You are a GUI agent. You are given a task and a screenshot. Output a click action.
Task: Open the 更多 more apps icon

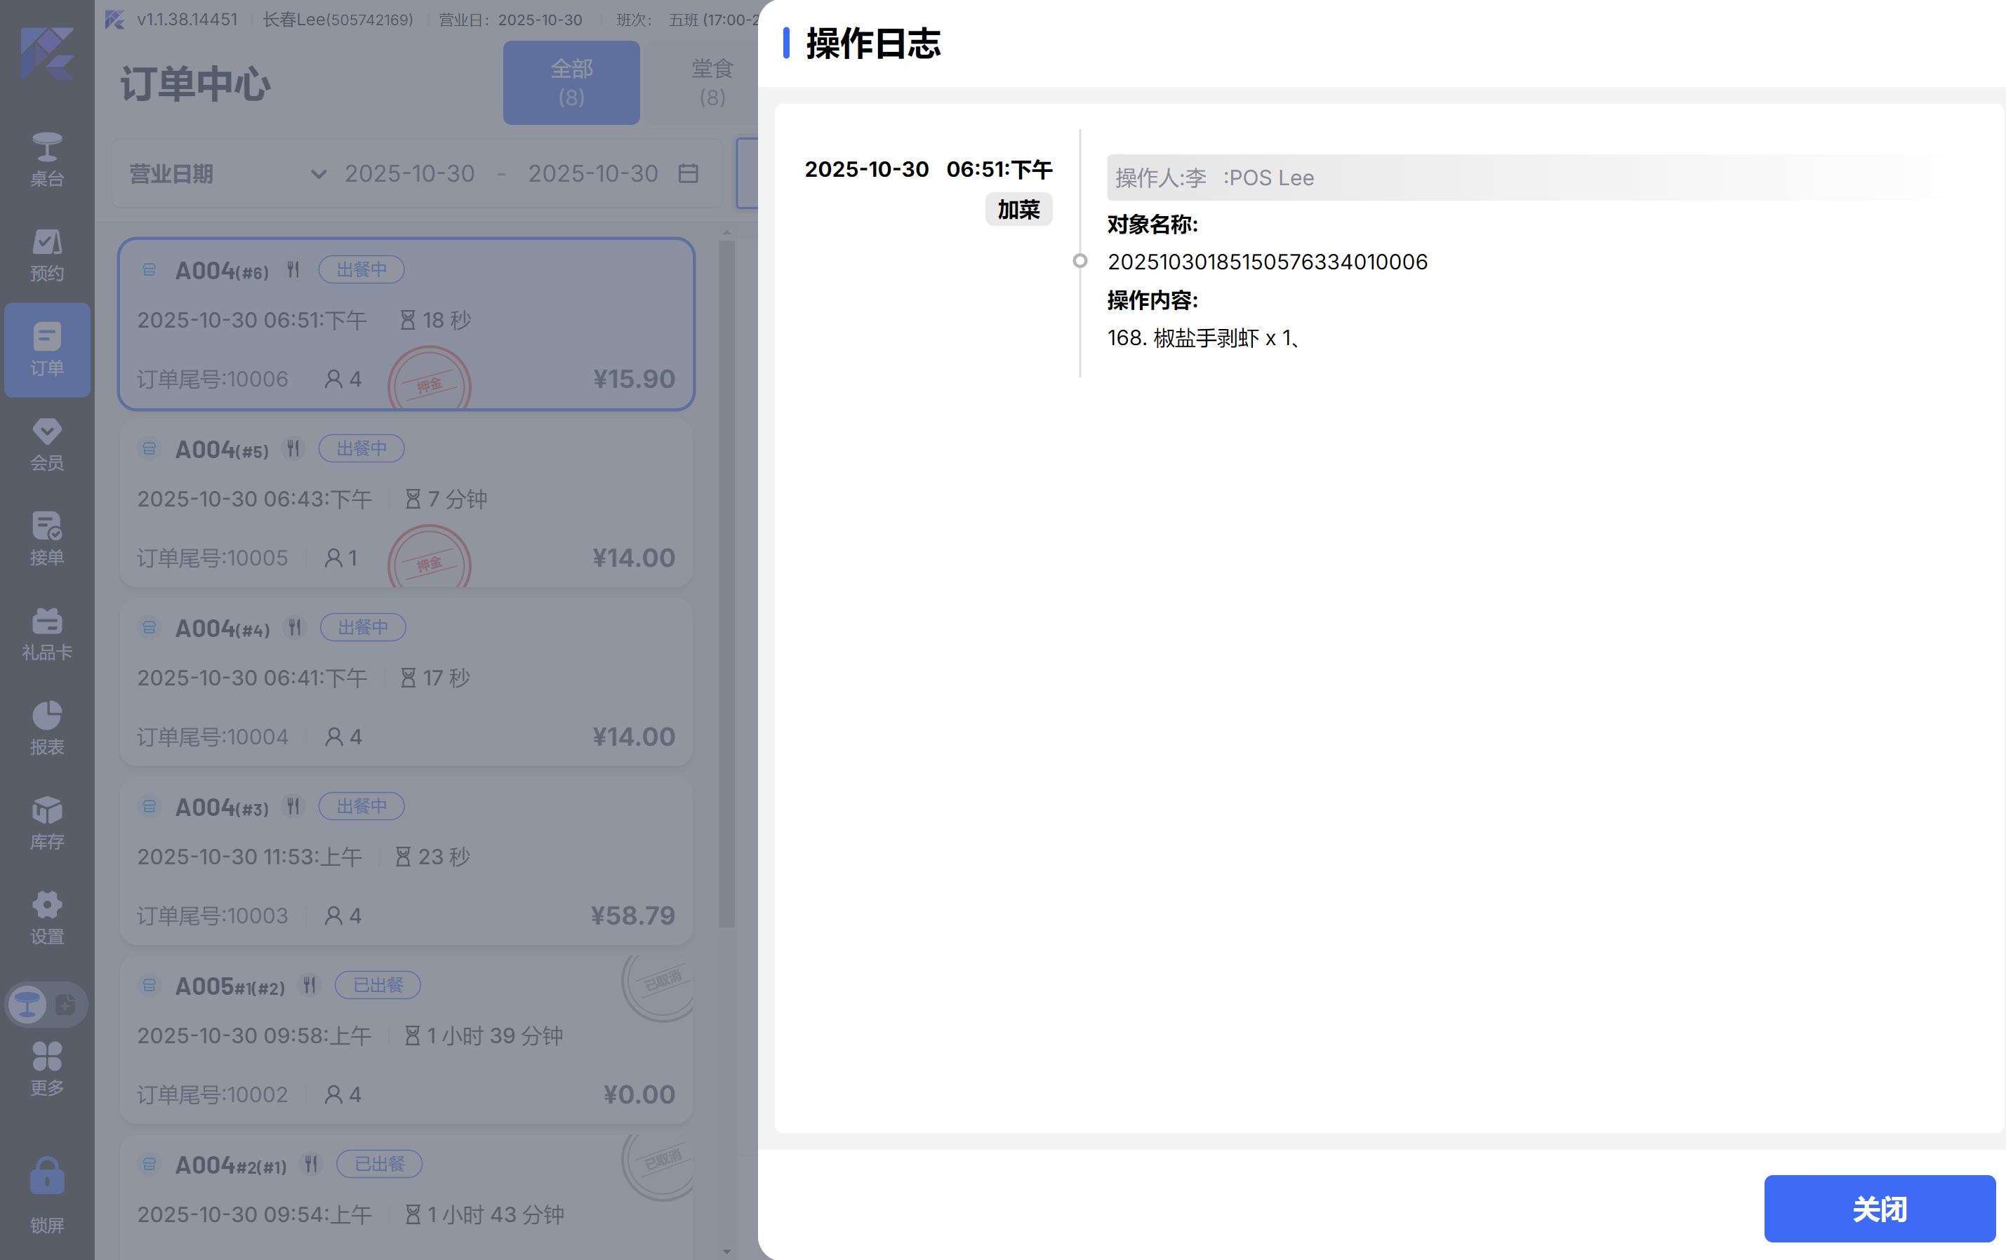point(46,1068)
